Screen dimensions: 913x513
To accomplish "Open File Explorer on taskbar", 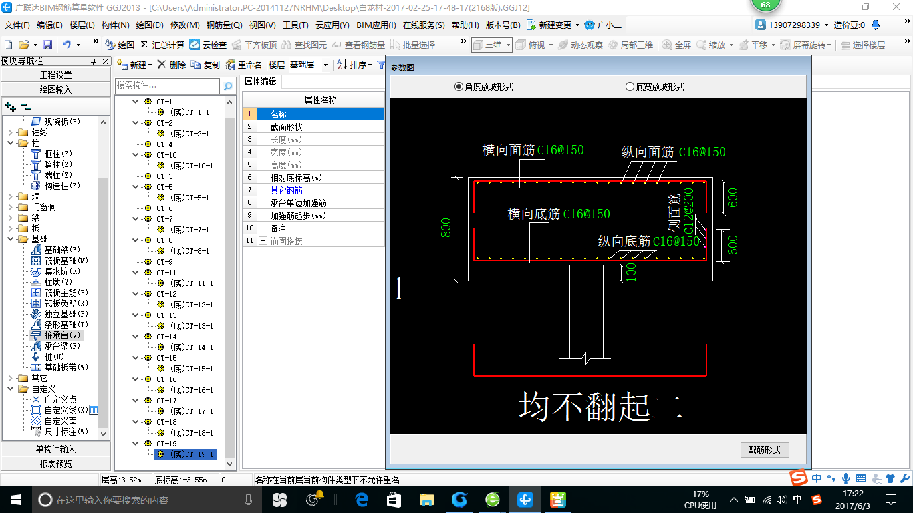I will point(426,500).
